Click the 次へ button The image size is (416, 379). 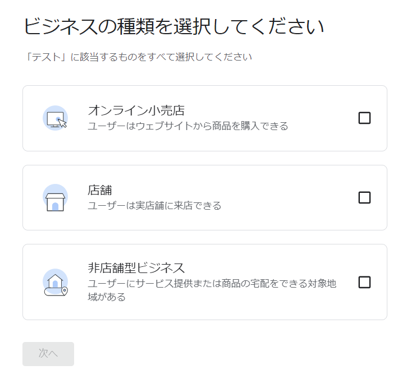pyautogui.click(x=48, y=354)
